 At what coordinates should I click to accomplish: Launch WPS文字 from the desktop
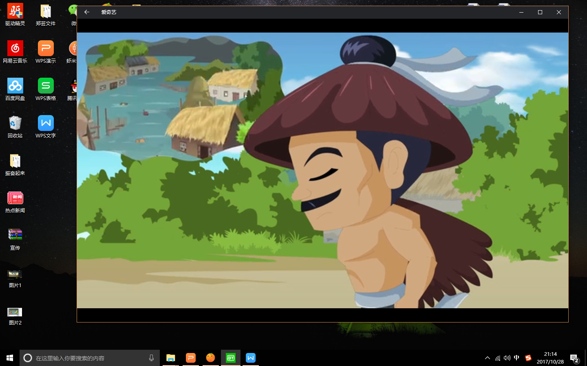(46, 127)
